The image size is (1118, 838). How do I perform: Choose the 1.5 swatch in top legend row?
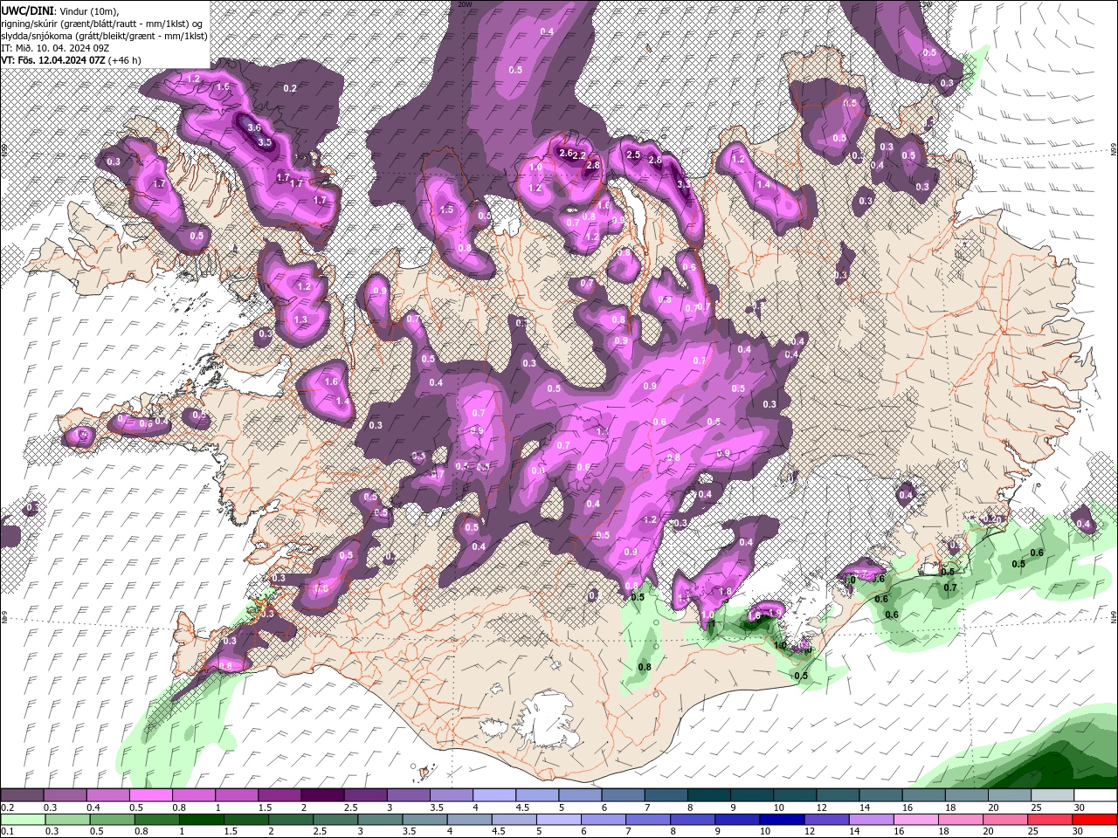click(x=279, y=795)
